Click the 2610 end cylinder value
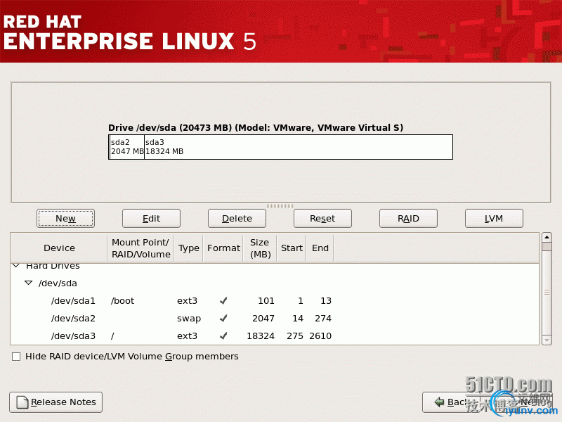Image resolution: width=562 pixels, height=422 pixels. click(x=320, y=336)
